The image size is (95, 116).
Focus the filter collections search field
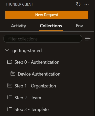[43, 39]
